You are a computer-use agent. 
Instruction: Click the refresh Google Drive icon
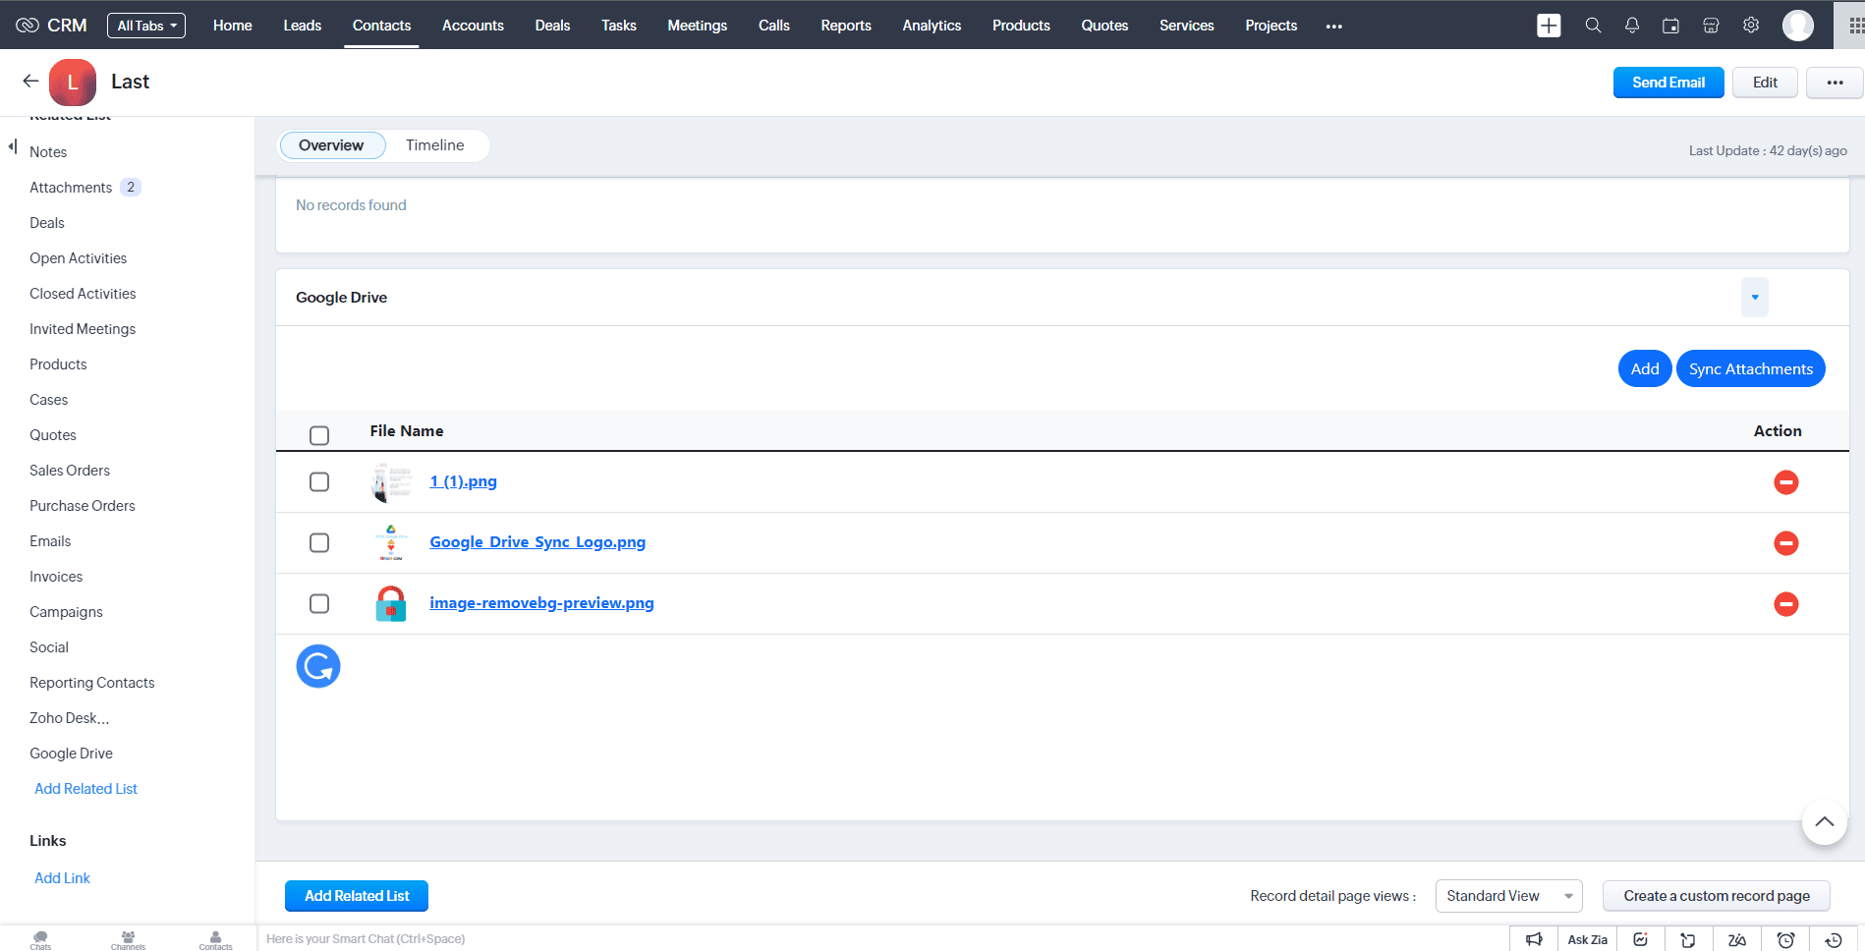click(x=318, y=666)
